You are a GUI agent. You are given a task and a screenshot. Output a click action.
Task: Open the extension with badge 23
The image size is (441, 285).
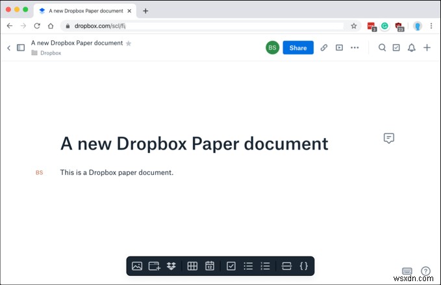coord(399,27)
